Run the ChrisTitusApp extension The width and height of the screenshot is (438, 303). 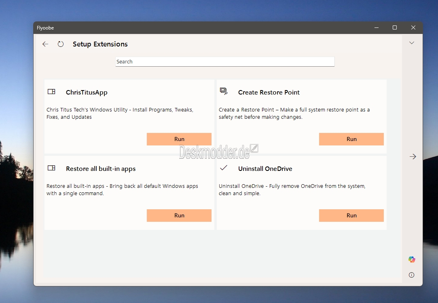(x=179, y=139)
